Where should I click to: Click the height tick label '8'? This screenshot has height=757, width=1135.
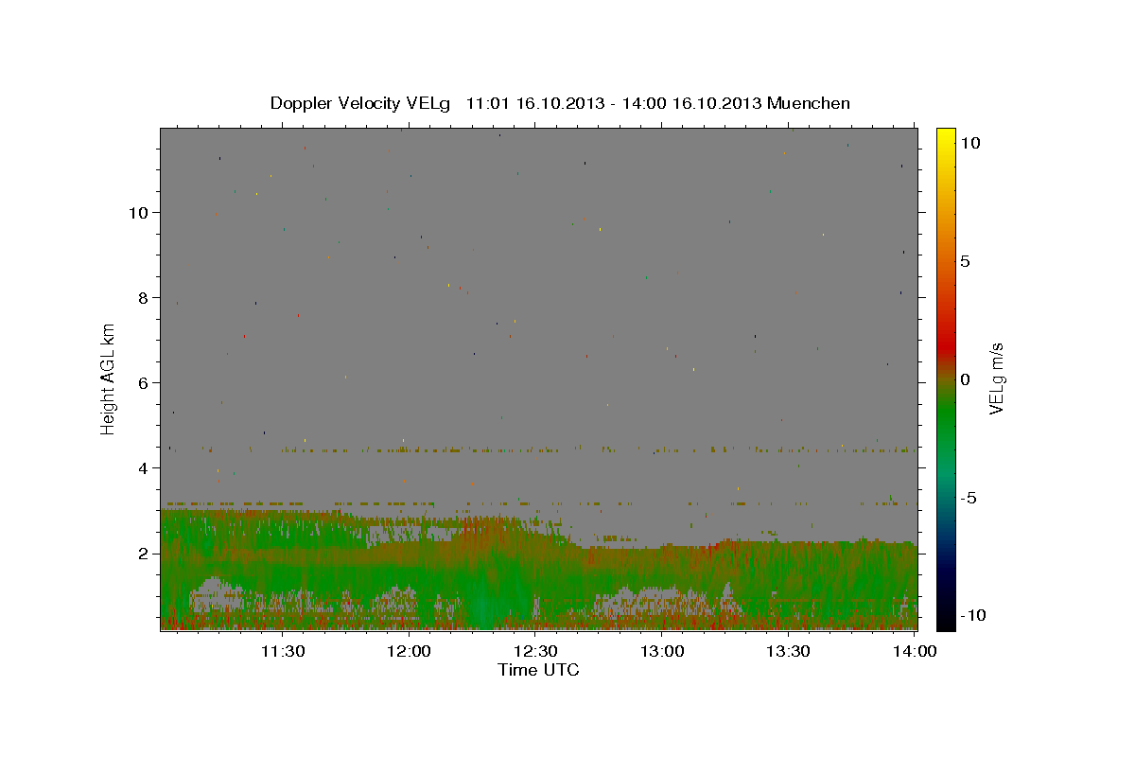[x=144, y=297]
